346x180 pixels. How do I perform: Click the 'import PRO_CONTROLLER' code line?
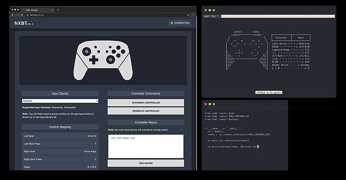coord(227,116)
